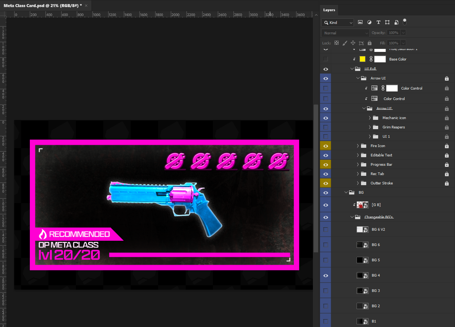Filter layers by shape layers icon
This screenshot has height=327, width=455.
pyautogui.click(x=387, y=22)
